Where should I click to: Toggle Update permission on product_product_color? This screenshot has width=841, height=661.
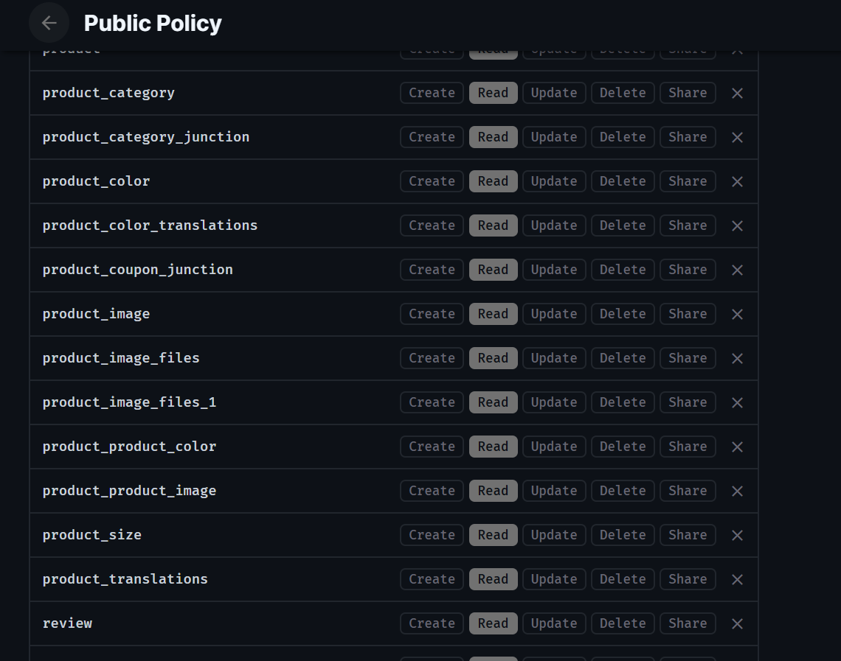[x=553, y=447]
